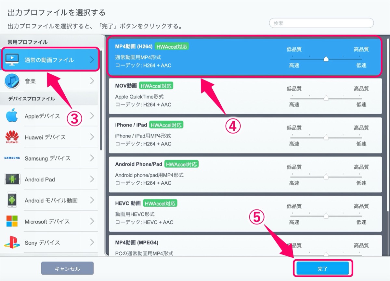Screen dimensions: 390x281
Task: Select the HEVC 動画 profile title
Action: pos(128,203)
